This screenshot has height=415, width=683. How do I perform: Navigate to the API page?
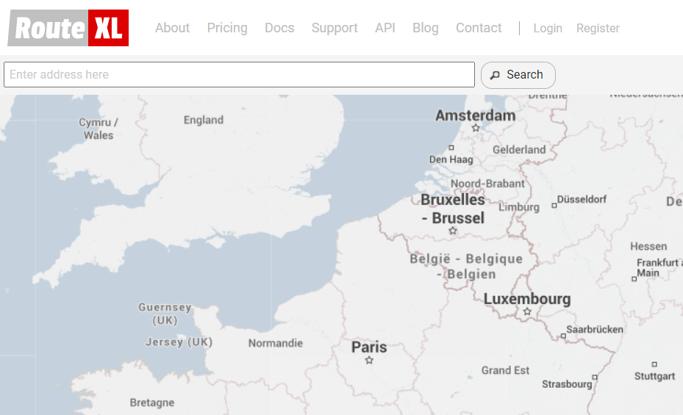(385, 28)
